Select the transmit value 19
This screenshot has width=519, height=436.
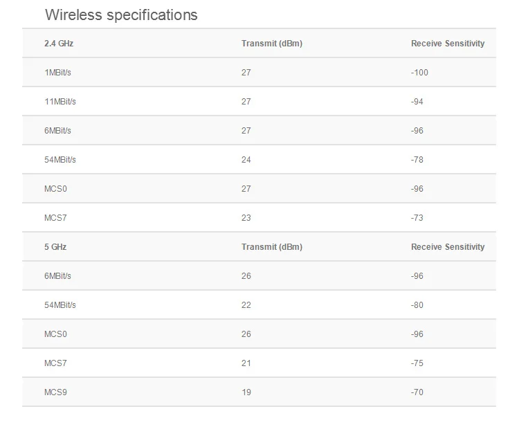click(246, 392)
